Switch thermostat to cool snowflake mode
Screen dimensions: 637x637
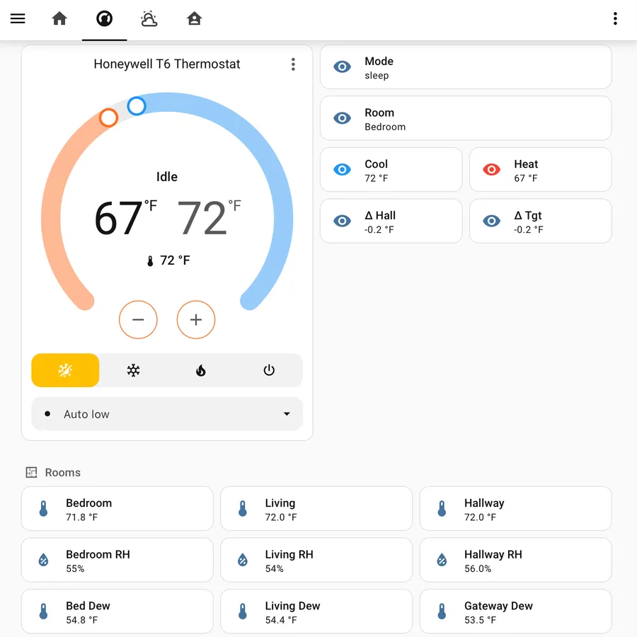(133, 370)
